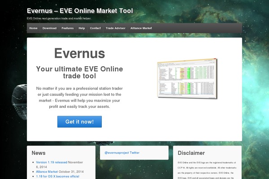The width and height of the screenshot is (269, 179).
Task: Open the Features menu item
Action: [67, 28]
